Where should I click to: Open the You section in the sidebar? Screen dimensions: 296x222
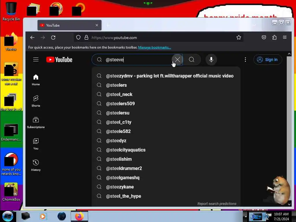pyautogui.click(x=36, y=144)
